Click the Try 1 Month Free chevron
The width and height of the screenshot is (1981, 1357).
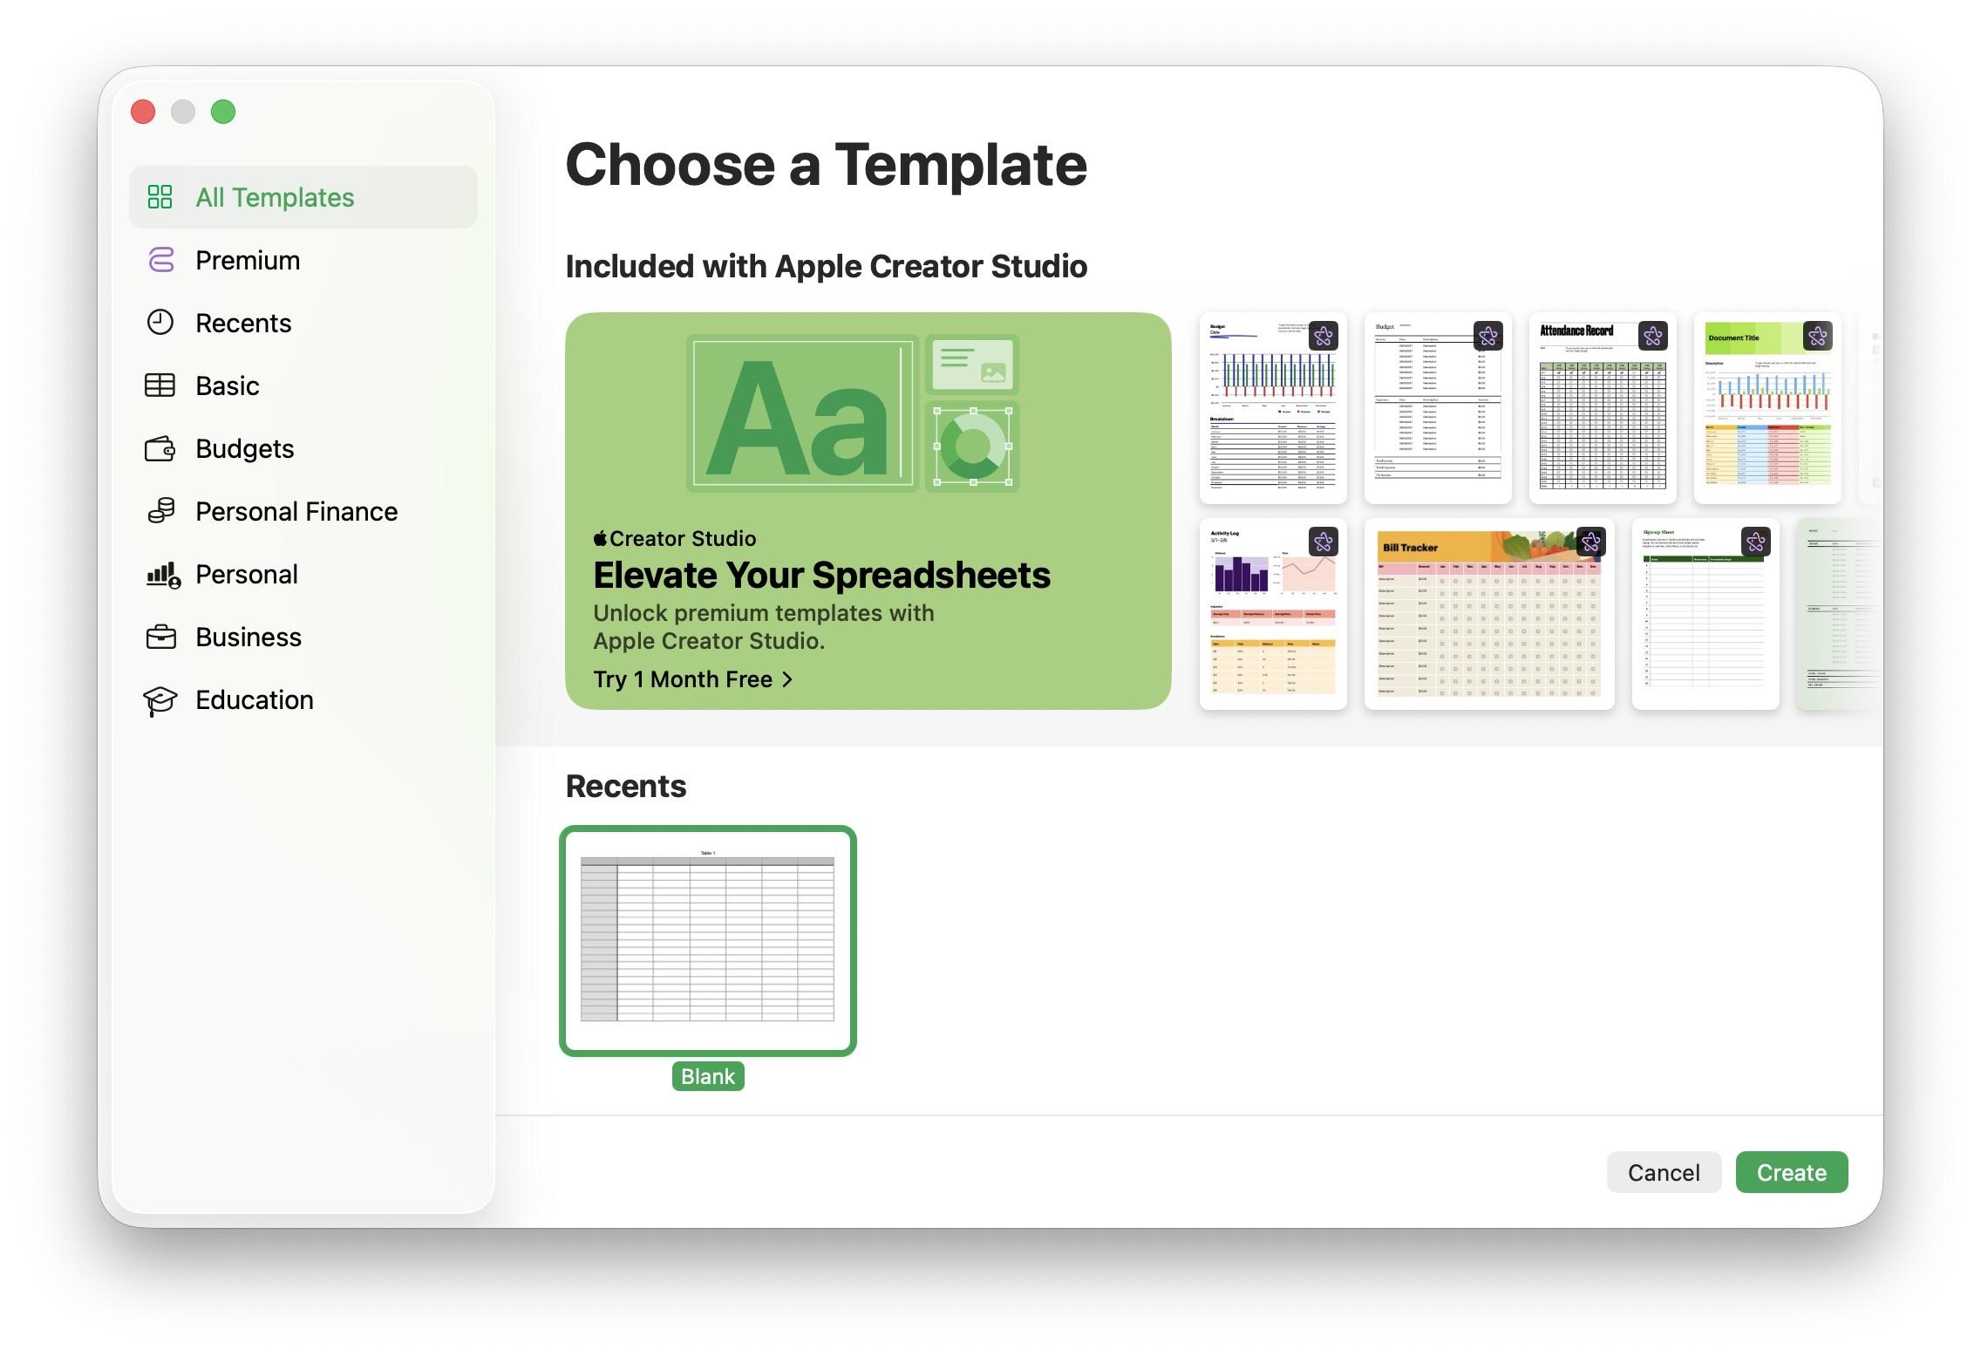[787, 679]
